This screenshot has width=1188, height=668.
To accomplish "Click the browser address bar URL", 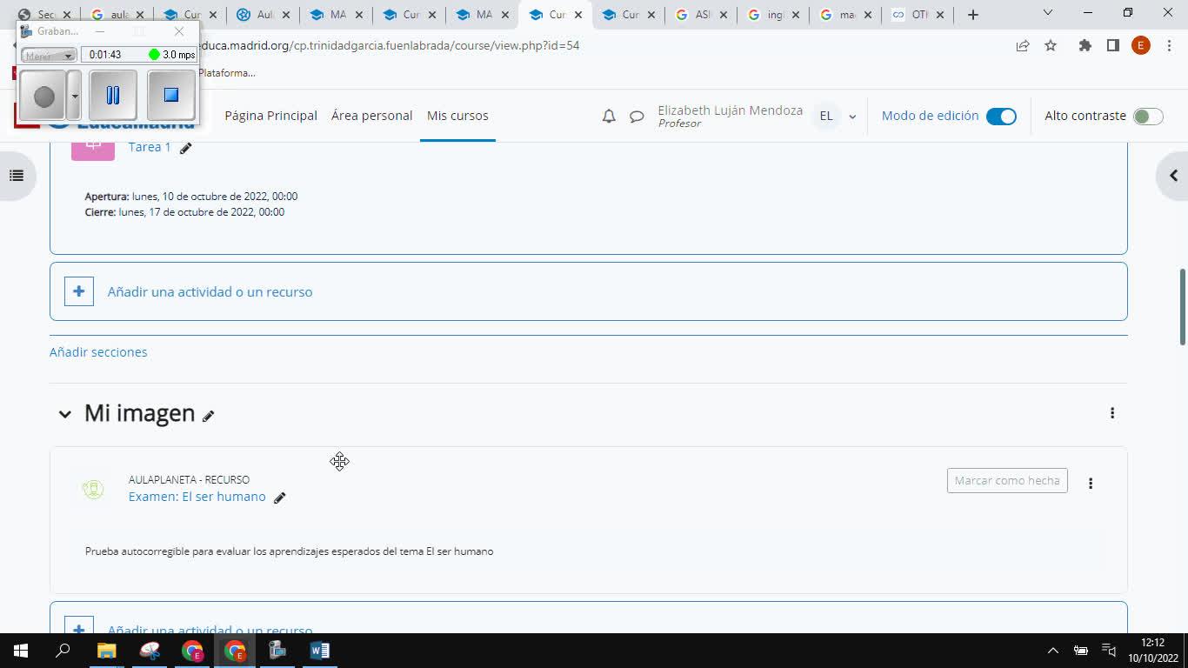I will coord(390,45).
